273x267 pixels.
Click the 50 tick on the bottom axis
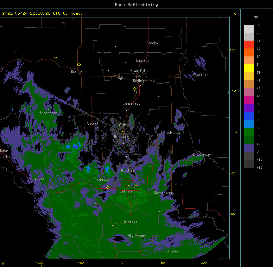pyautogui.click(x=163, y=263)
